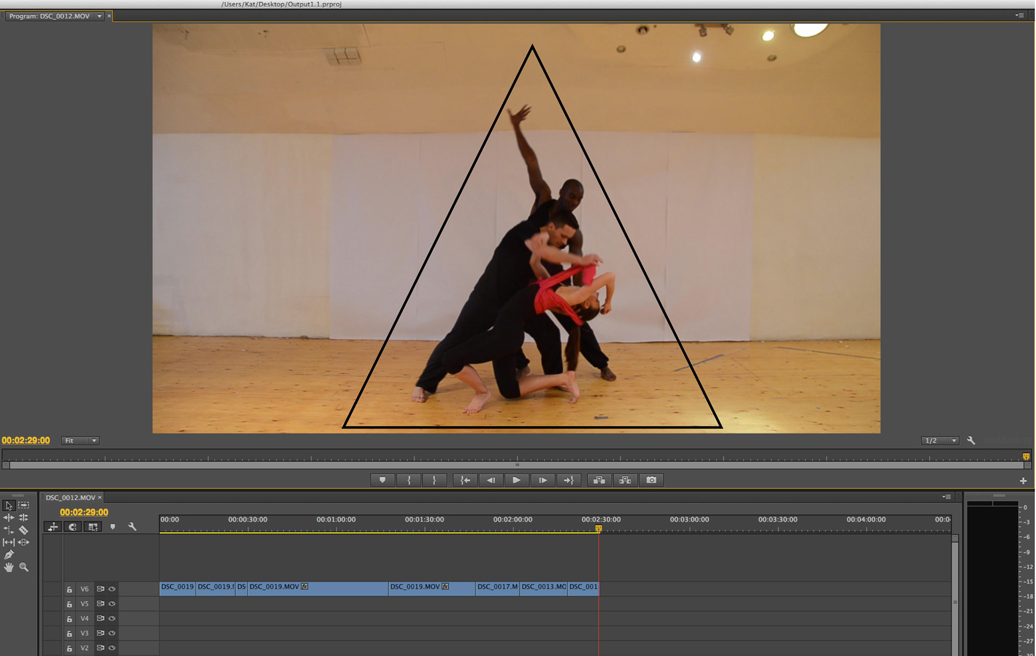Toggle sync lock on track V6
This screenshot has height=656, width=1036.
(x=100, y=589)
